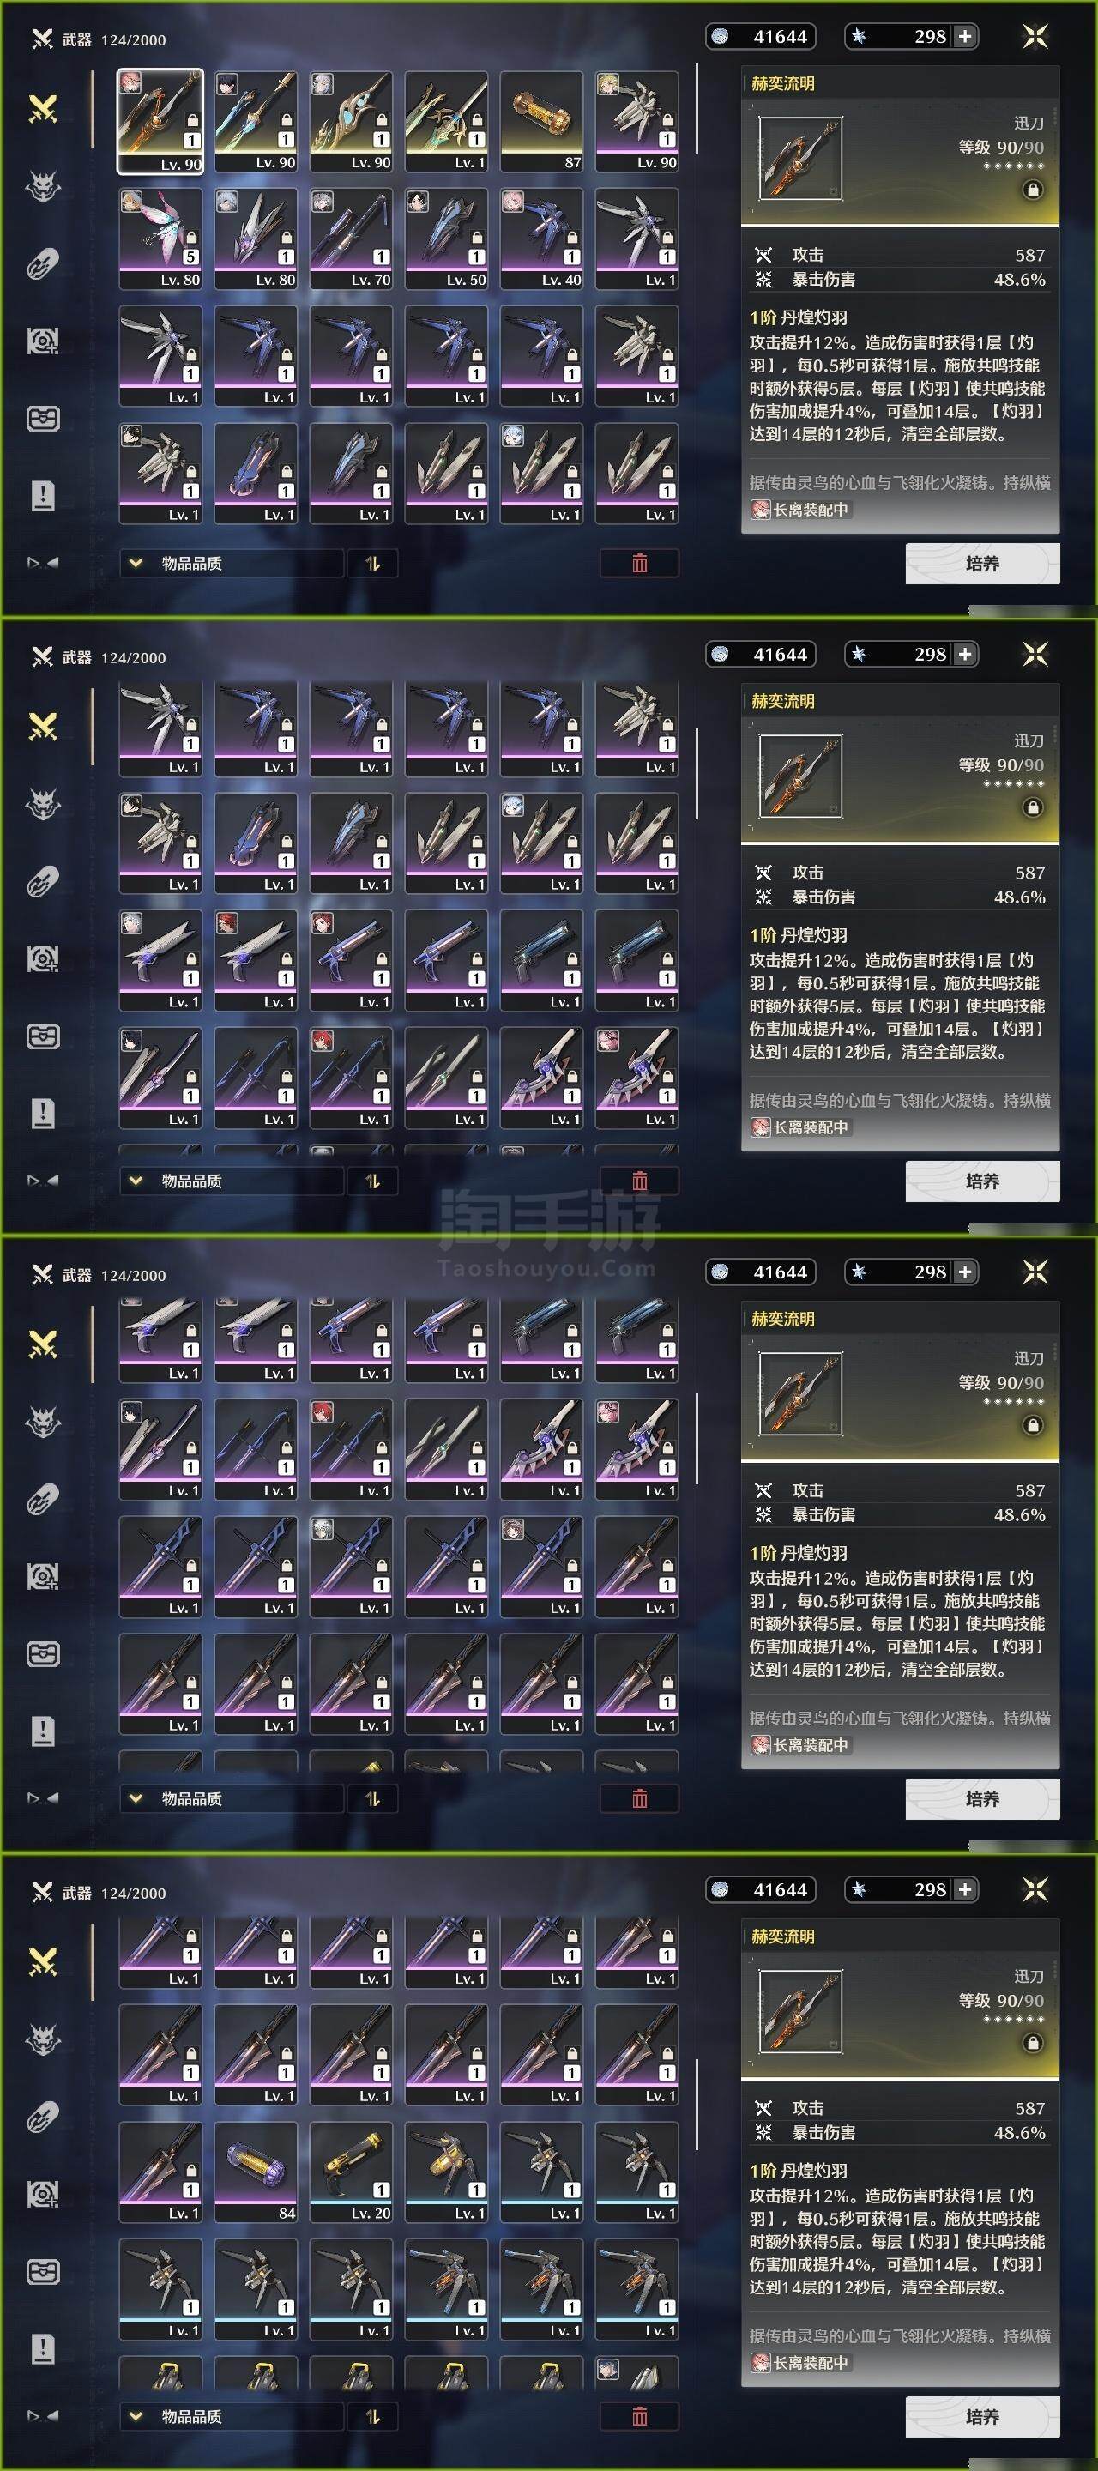Switch to the chest supplies tab in top panel sidebar

pyautogui.click(x=42, y=418)
